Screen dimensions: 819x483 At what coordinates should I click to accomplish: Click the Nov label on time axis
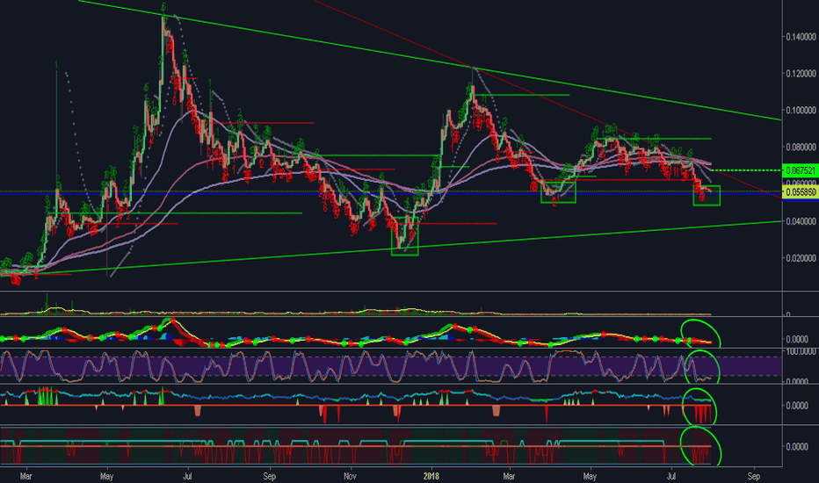[350, 476]
